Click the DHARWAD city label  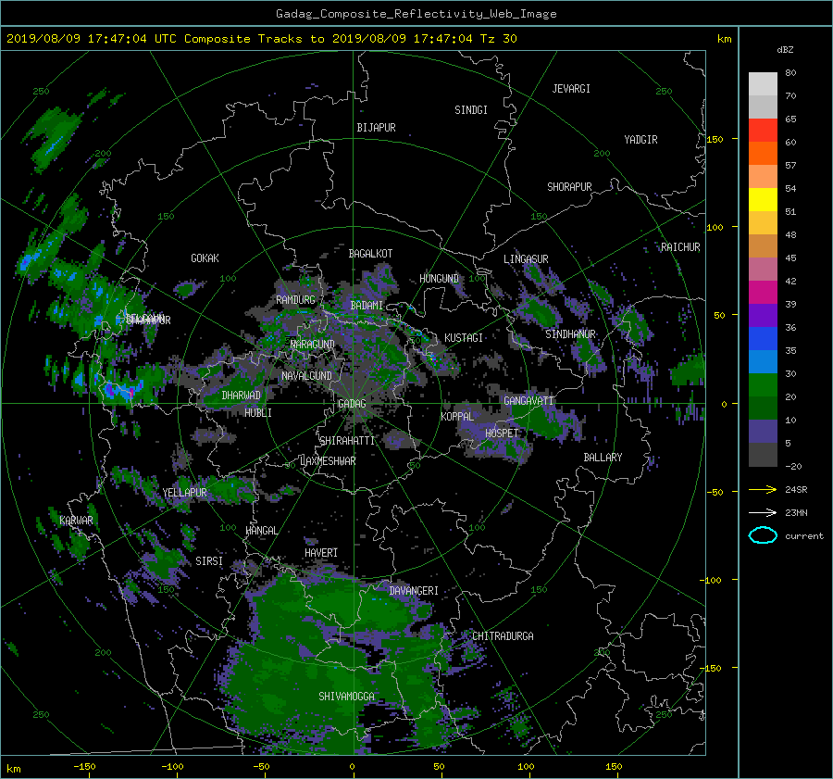pos(241,396)
